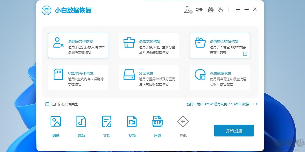Click the 其他 plus file type icon
Image resolution: width=305 pixels, height=152 pixels.
pyautogui.click(x=183, y=121)
